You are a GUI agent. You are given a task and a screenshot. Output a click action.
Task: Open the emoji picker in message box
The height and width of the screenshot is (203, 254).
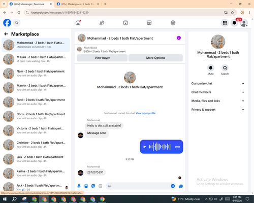[173, 186]
